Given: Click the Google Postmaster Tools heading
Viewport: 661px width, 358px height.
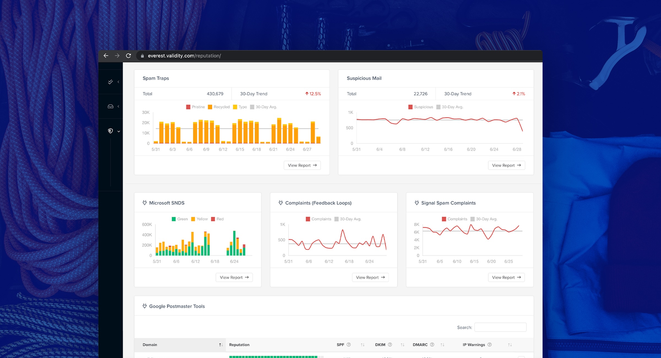Looking at the screenshot, I should click(x=177, y=306).
